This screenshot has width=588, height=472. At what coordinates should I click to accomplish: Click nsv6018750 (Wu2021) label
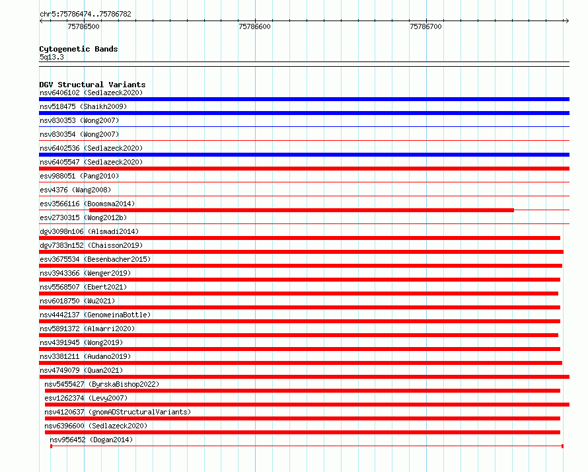tap(77, 301)
